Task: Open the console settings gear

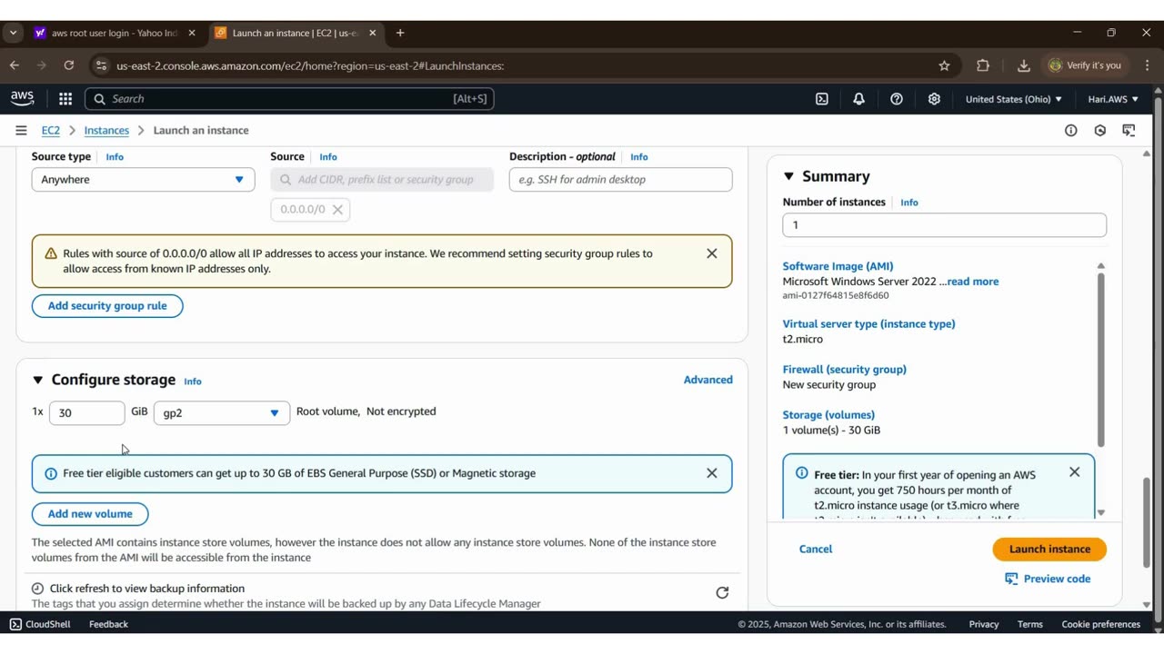Action: (x=934, y=99)
